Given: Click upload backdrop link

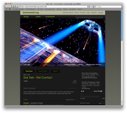Looking at the screenshot, I should (x=70, y=65).
